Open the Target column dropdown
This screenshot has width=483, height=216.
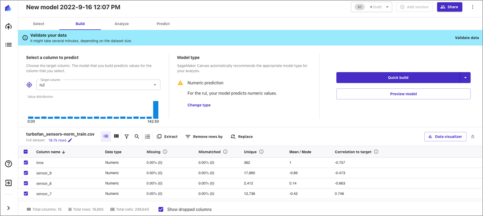pyautogui.click(x=98, y=85)
